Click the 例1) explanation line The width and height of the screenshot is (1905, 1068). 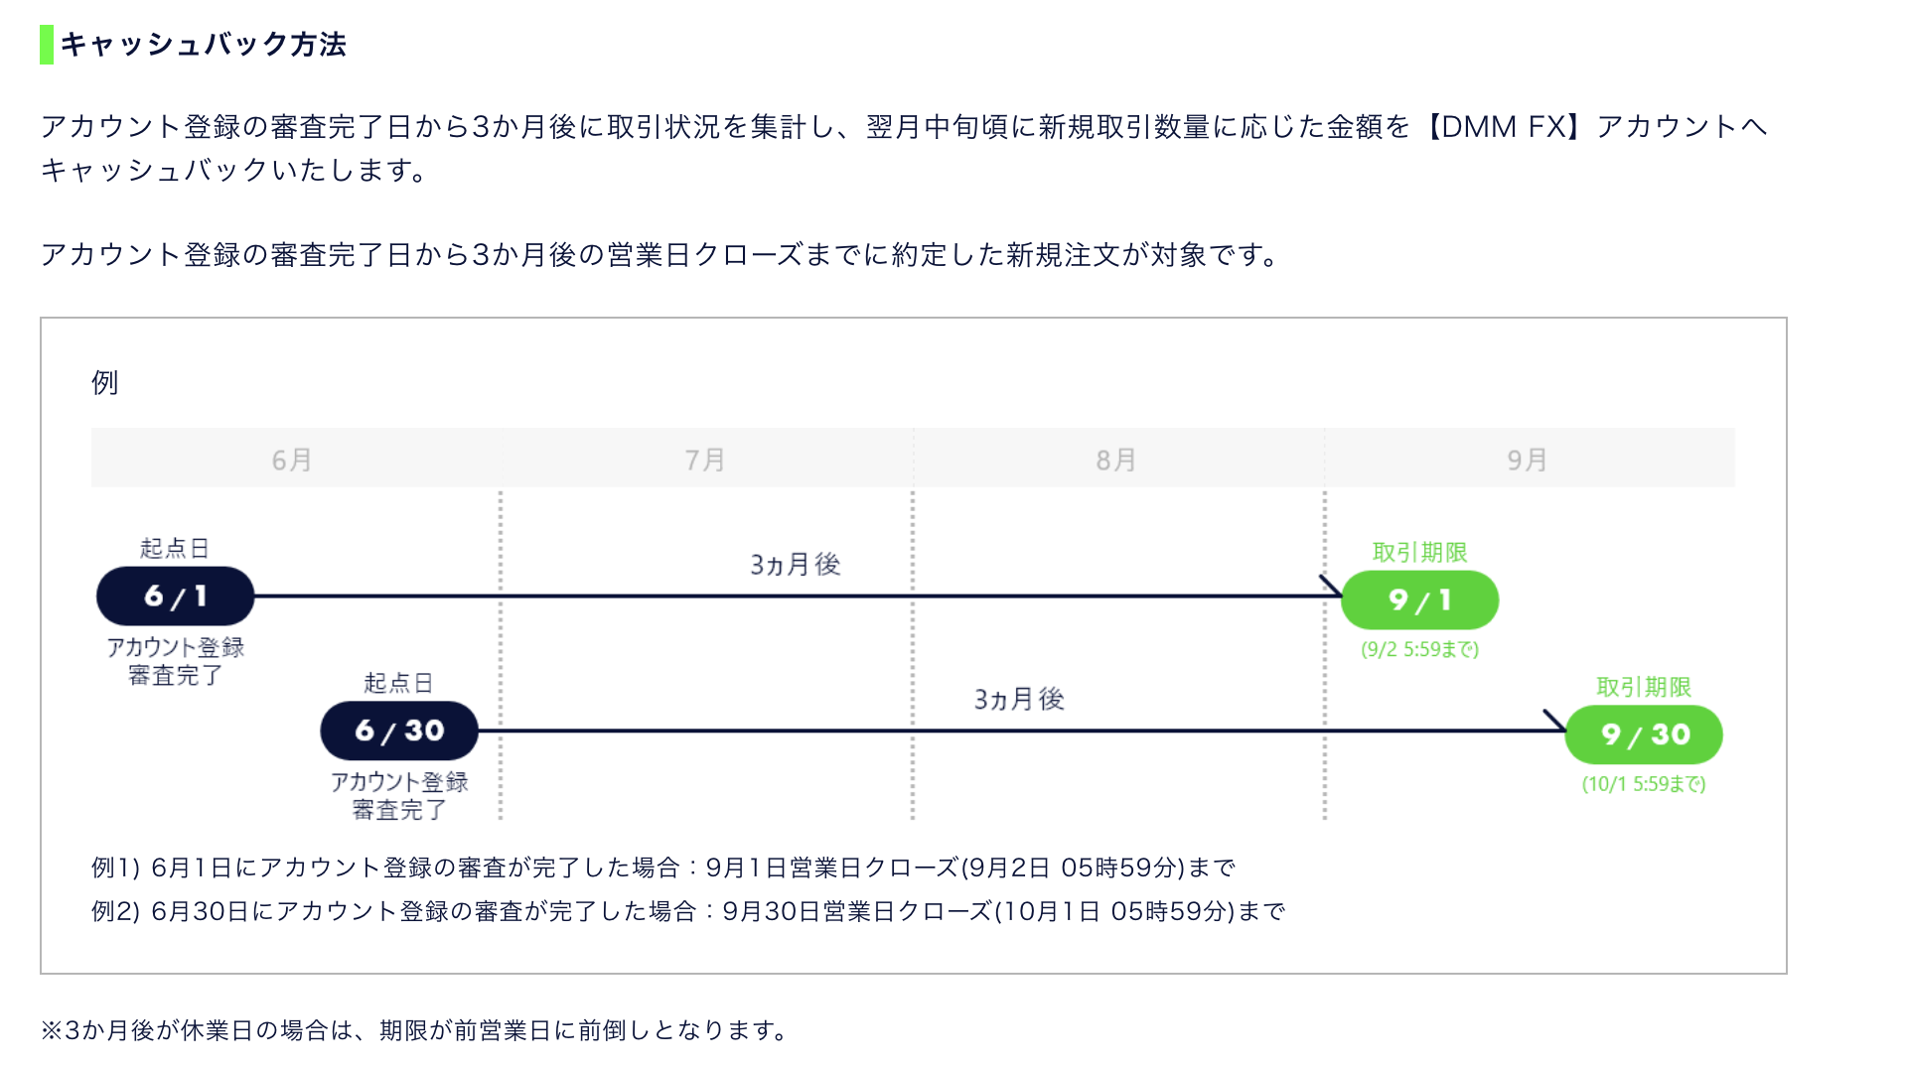[x=663, y=868]
